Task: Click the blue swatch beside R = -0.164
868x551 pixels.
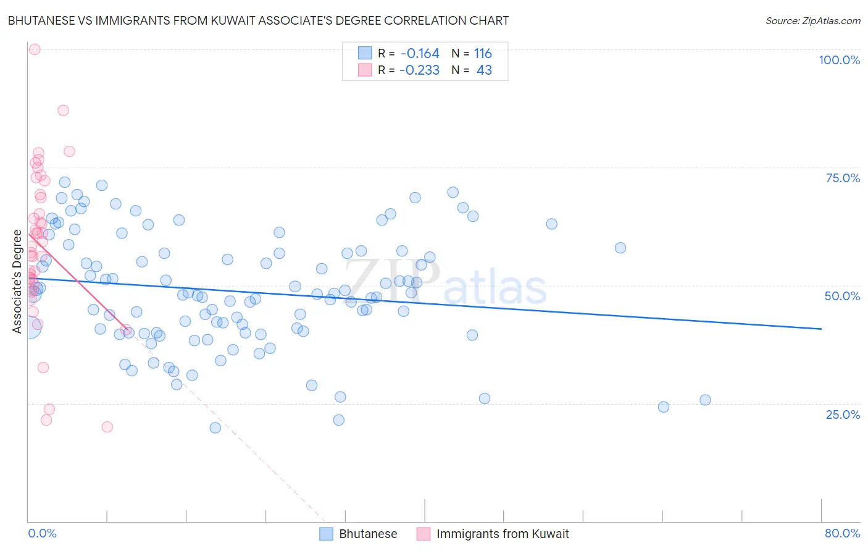Action: click(365, 53)
